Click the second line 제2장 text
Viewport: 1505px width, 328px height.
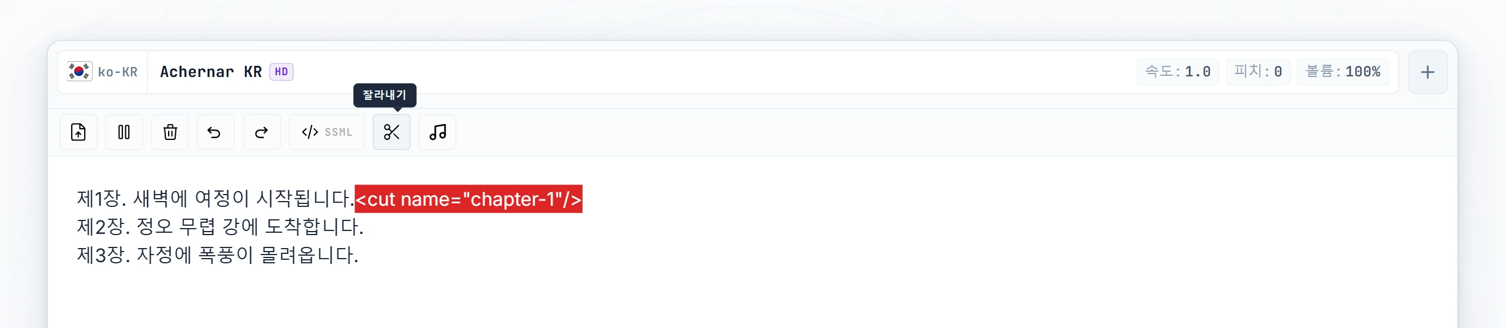point(220,227)
